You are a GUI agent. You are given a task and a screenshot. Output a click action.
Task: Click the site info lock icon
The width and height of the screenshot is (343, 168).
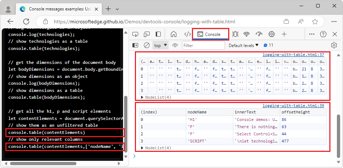coord(46,22)
